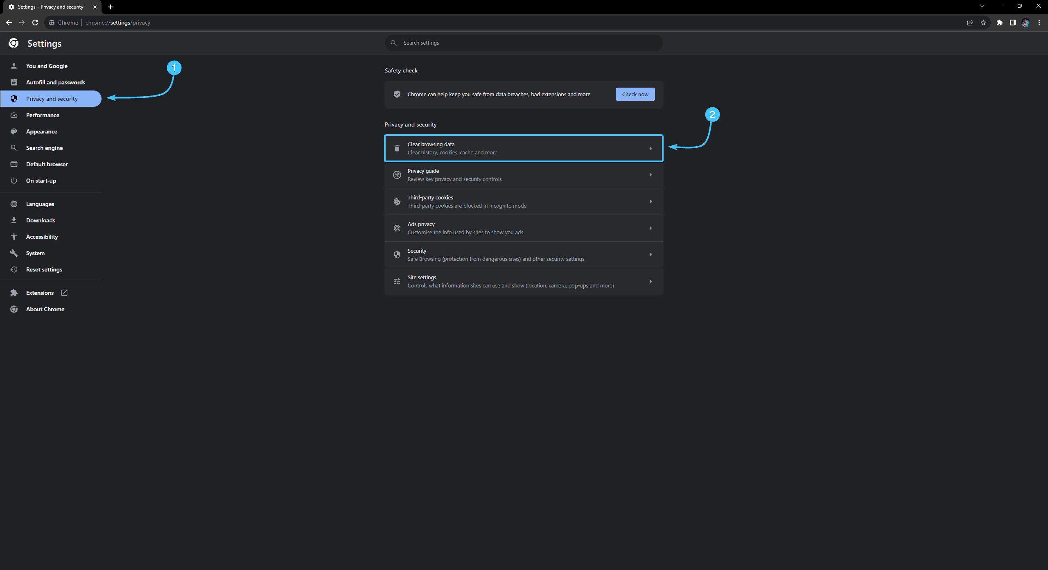Open Site settings using its arrow
The image size is (1048, 570).
coord(650,281)
